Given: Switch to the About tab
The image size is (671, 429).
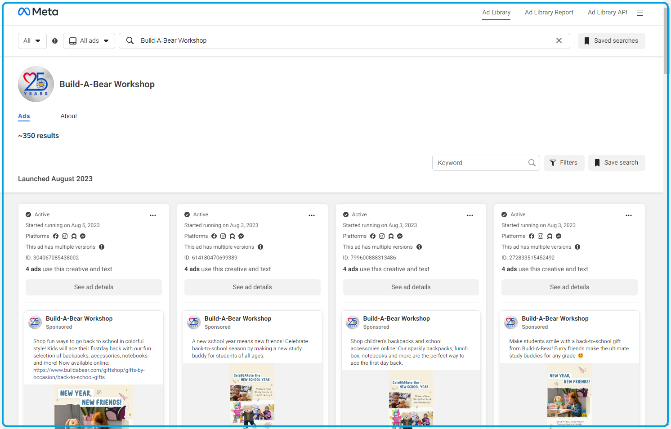Looking at the screenshot, I should [x=69, y=116].
